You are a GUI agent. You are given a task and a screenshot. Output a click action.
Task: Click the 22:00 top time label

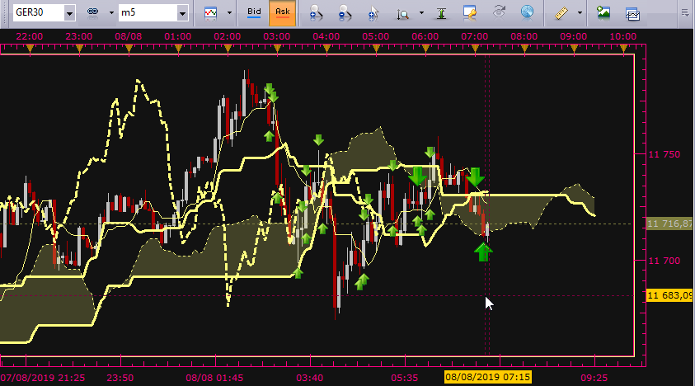click(x=29, y=36)
